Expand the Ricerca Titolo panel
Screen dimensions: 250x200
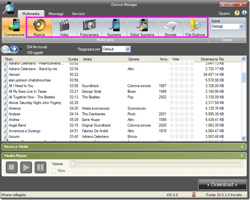pos(242,147)
